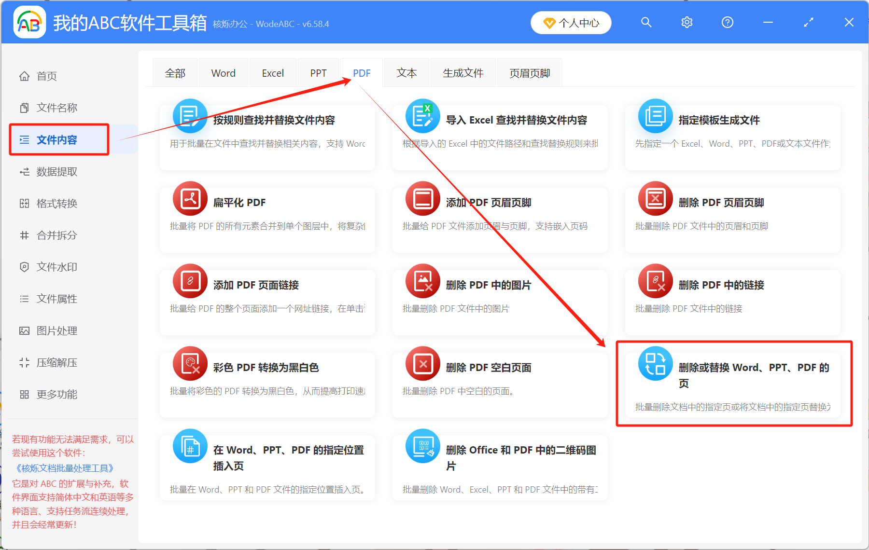Switch to the 页眉页脚 tab
Image resolution: width=869 pixels, height=550 pixels.
tap(529, 72)
